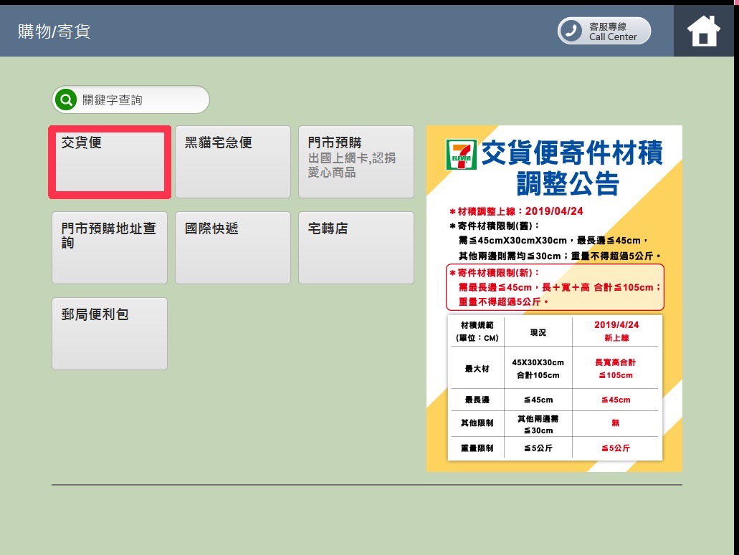The image size is (739, 555).
Task: Click the 其他兩邊需 ≦30cm cell
Action: pyautogui.click(x=538, y=425)
